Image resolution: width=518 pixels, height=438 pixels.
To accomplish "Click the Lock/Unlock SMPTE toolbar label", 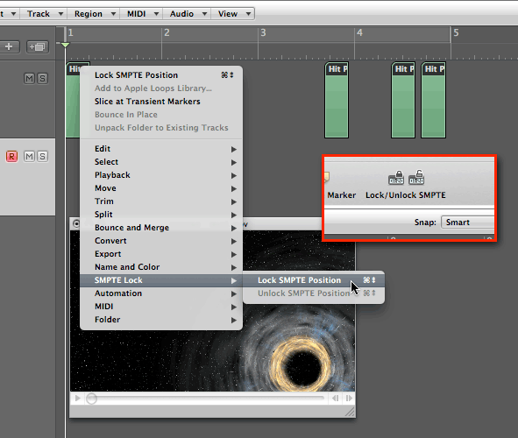I will click(x=405, y=195).
